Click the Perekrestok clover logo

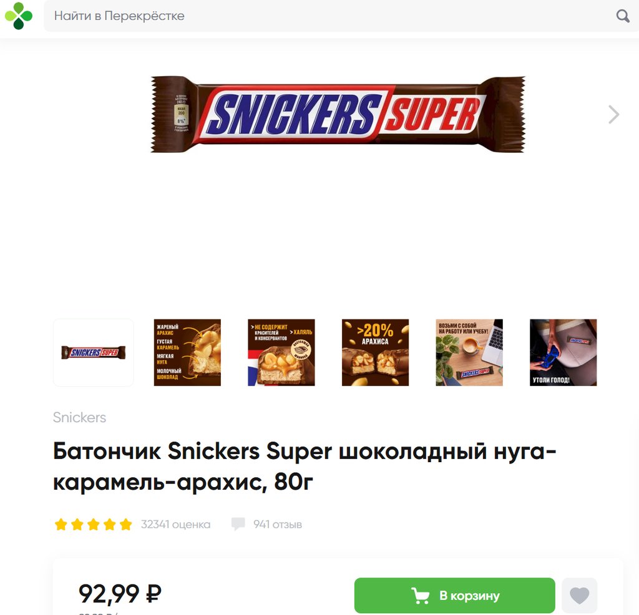tap(19, 16)
